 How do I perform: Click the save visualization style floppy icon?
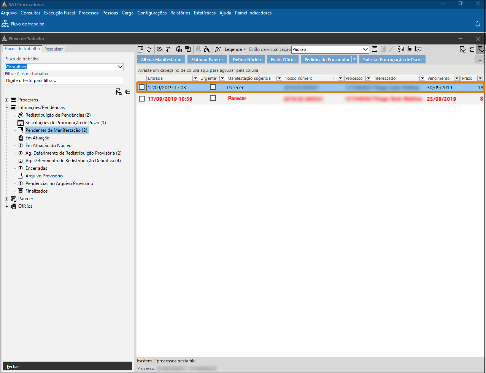click(375, 49)
